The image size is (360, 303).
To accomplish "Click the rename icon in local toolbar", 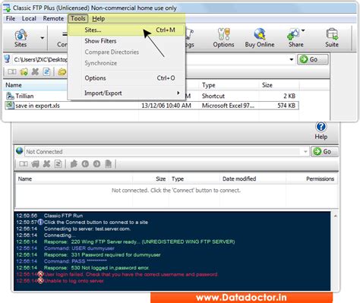I will pyautogui.click(x=12, y=72).
